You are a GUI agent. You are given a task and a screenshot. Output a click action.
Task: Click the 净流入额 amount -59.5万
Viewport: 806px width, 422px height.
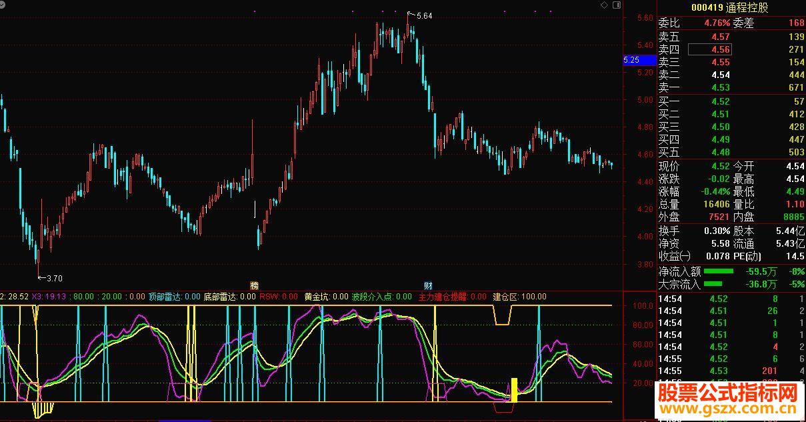click(761, 271)
